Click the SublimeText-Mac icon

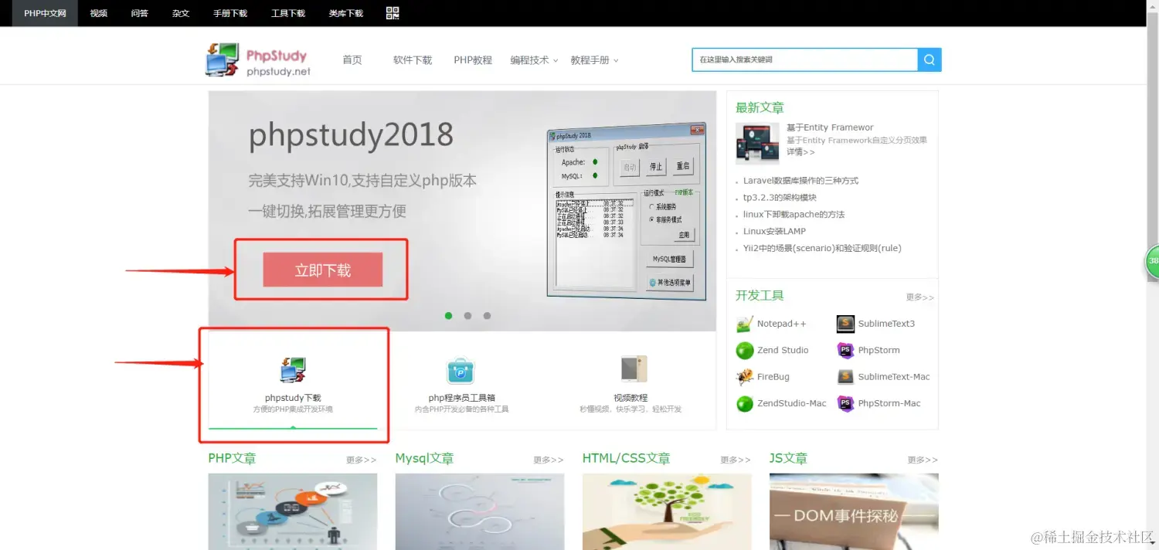pos(846,377)
